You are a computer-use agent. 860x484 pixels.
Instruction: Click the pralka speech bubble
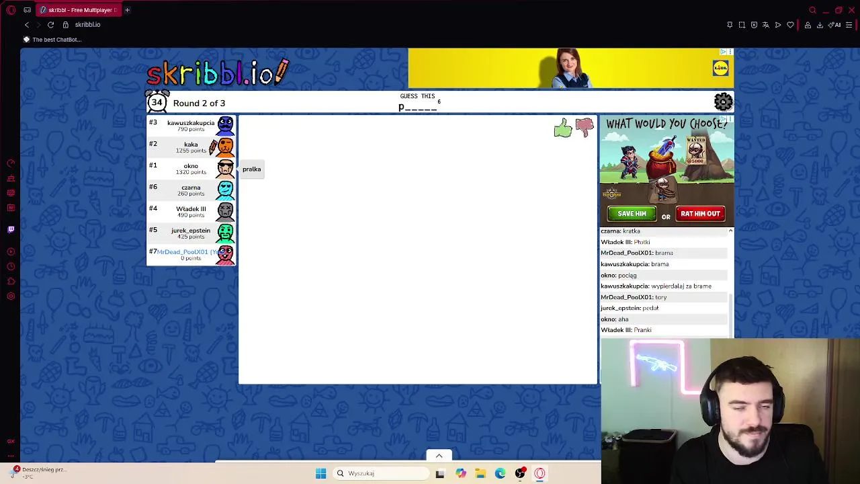tap(251, 169)
